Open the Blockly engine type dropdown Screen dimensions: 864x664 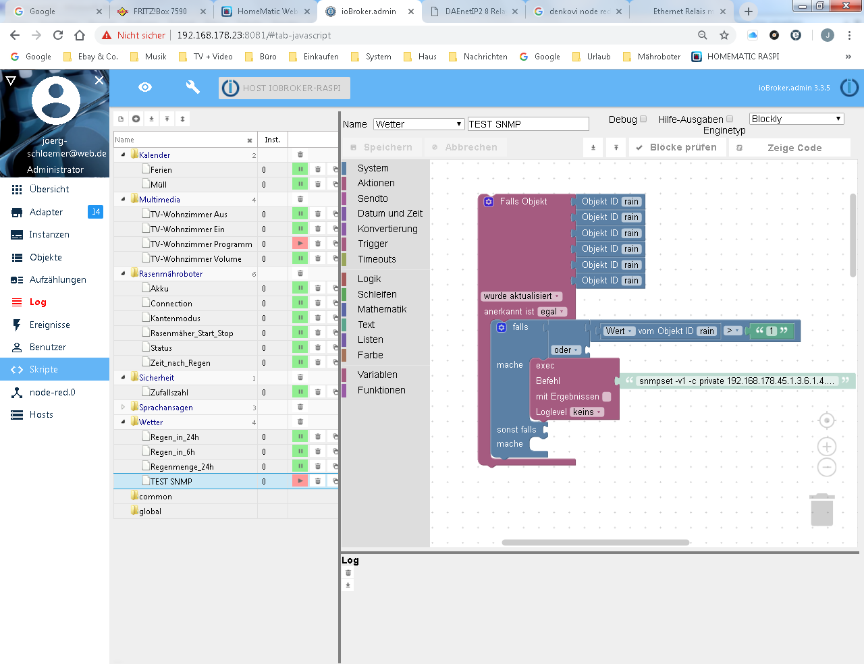796,119
